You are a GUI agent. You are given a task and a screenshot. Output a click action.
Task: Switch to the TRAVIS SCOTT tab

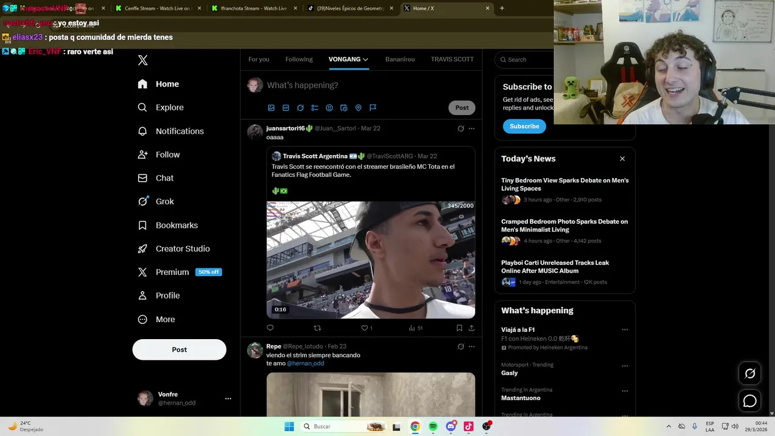pos(452,59)
